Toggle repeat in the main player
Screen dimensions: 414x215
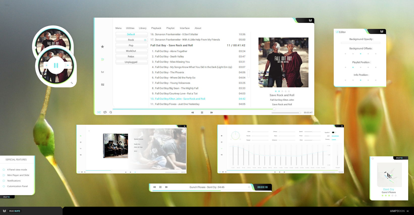(105, 112)
